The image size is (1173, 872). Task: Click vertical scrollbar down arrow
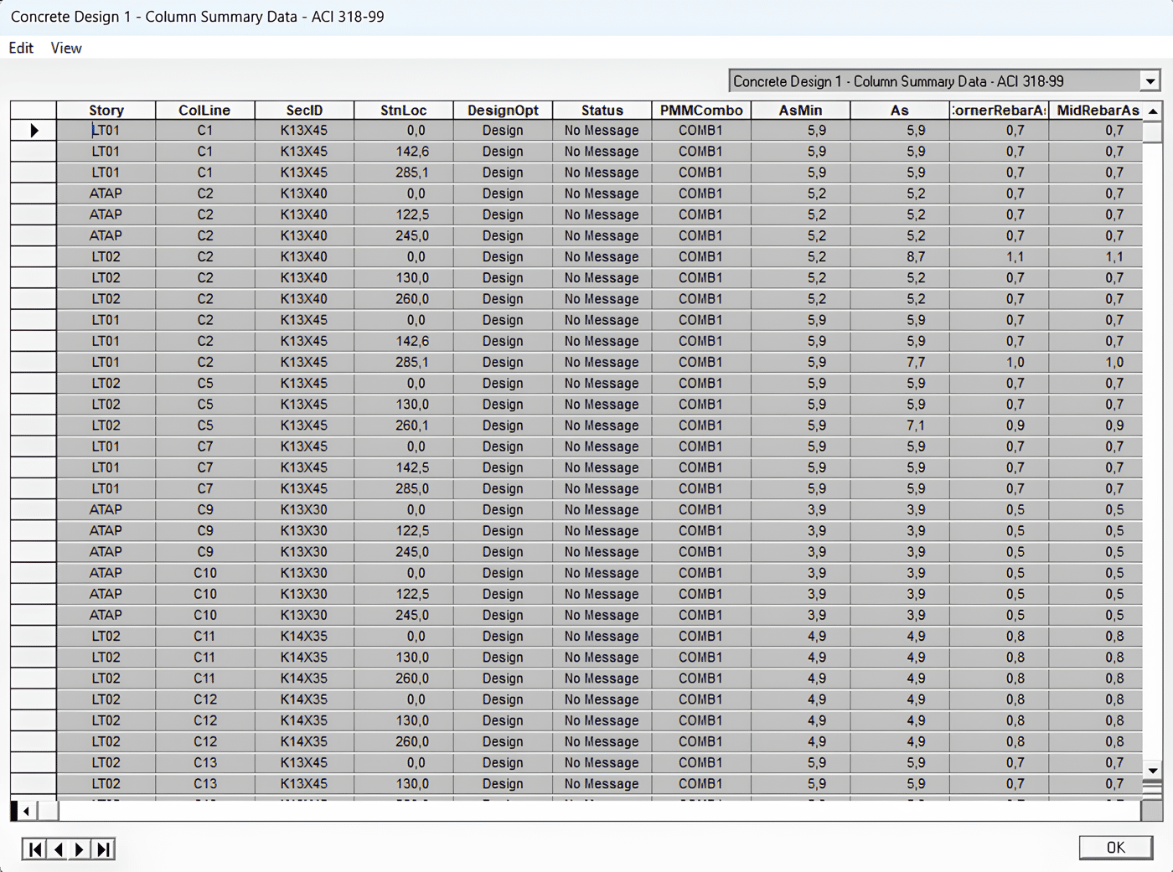pyautogui.click(x=1153, y=771)
